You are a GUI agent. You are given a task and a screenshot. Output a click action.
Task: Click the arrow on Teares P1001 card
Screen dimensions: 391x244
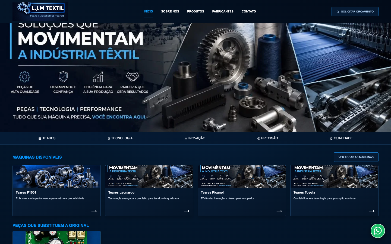click(x=94, y=211)
